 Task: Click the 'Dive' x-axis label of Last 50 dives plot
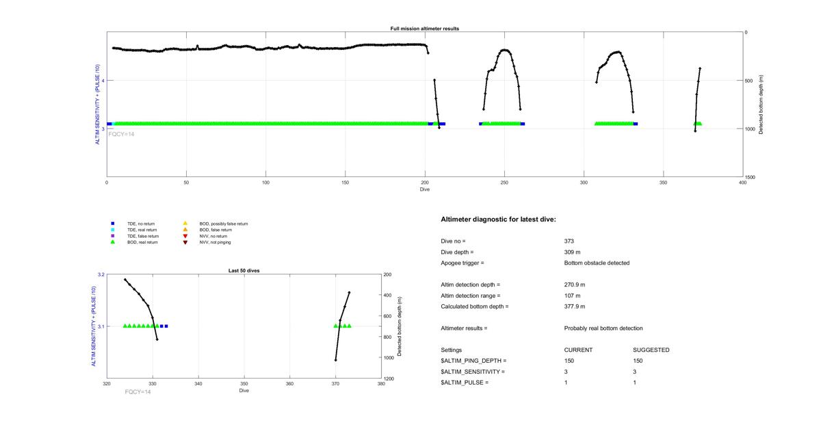[x=244, y=391]
